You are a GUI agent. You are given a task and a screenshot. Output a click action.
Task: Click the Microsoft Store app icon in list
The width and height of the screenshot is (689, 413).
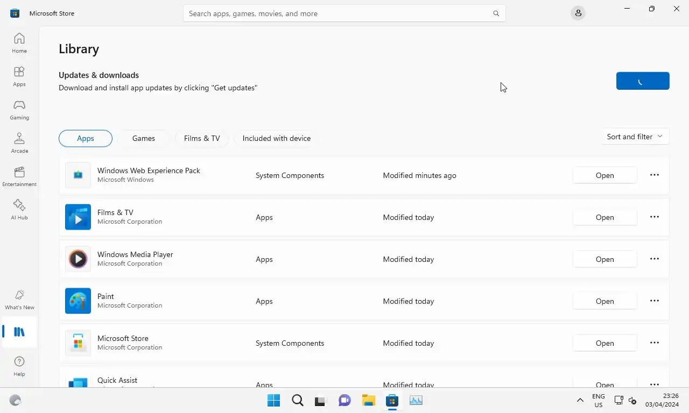pyautogui.click(x=78, y=343)
